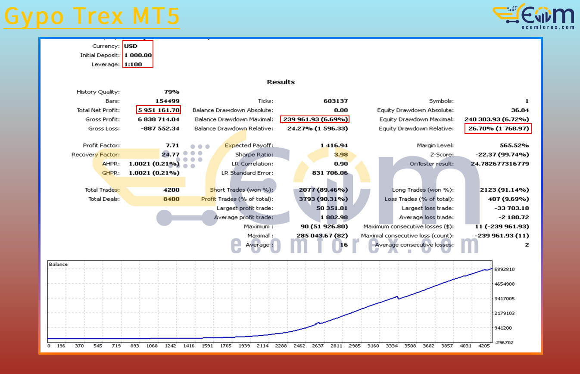Image resolution: width=580 pixels, height=374 pixels.
Task: Select the LR Correlation value 0.90
Action: point(341,164)
